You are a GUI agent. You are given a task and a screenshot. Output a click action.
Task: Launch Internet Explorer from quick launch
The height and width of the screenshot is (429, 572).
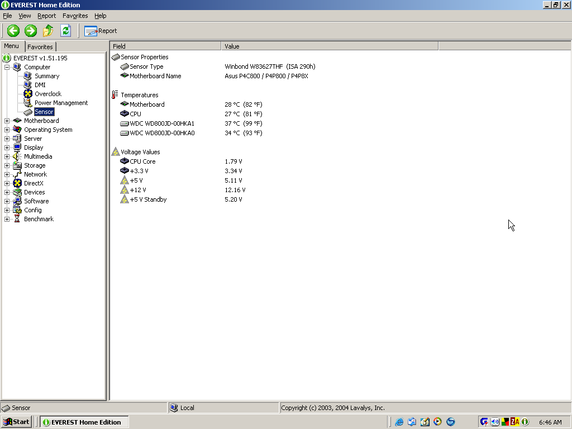399,422
